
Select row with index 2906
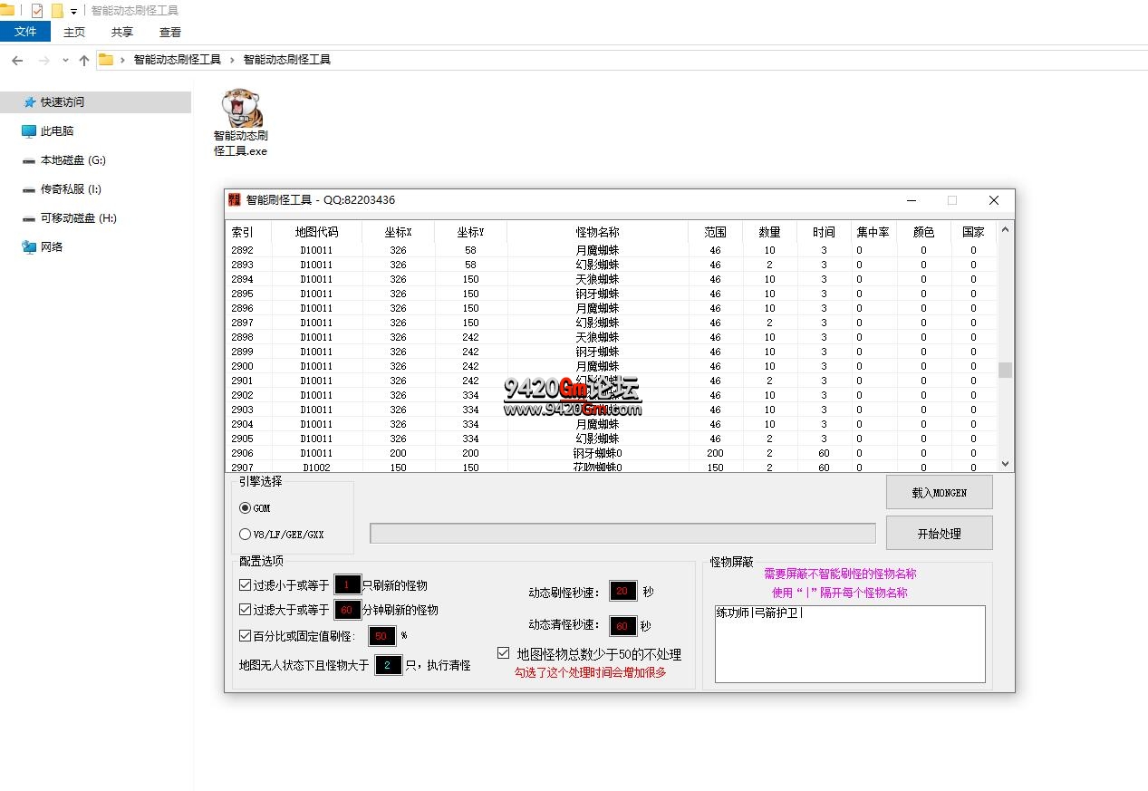tap(611, 453)
